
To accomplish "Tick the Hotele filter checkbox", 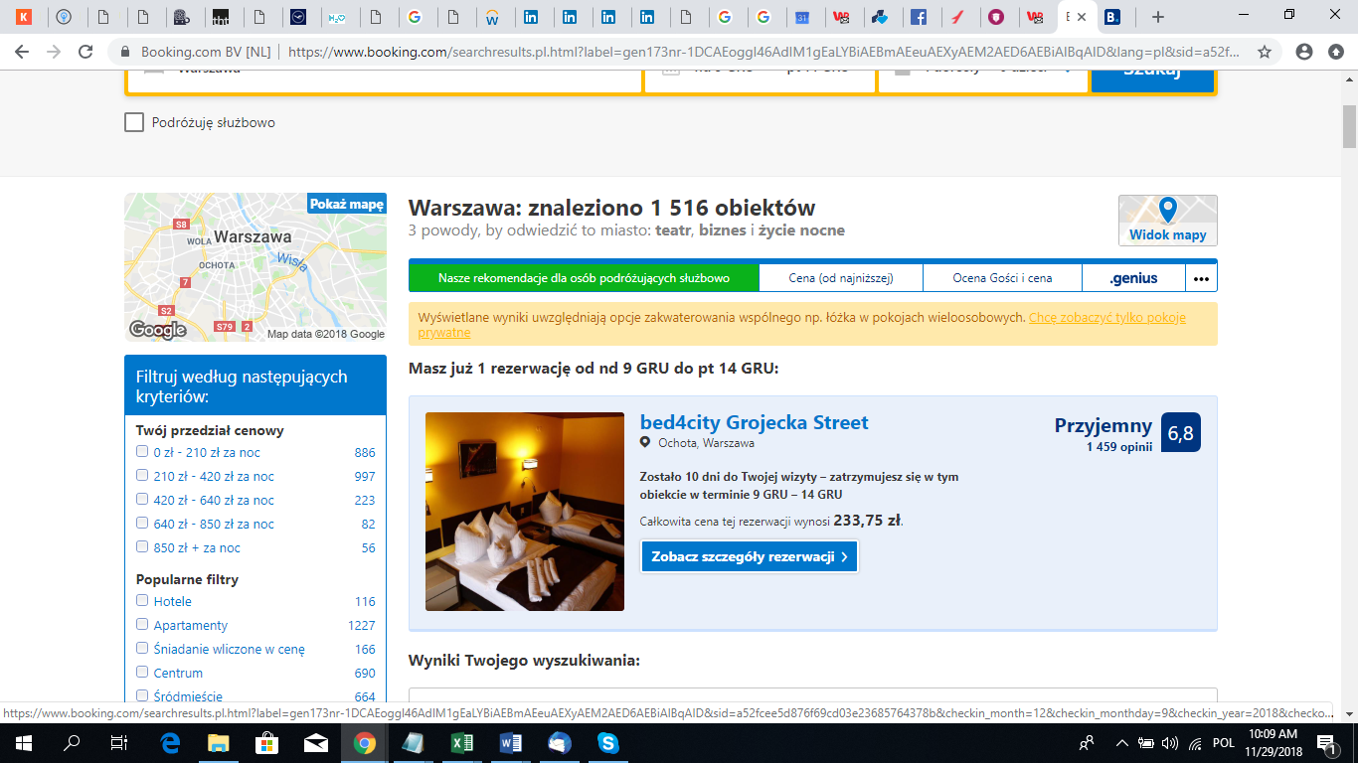I will (142, 601).
